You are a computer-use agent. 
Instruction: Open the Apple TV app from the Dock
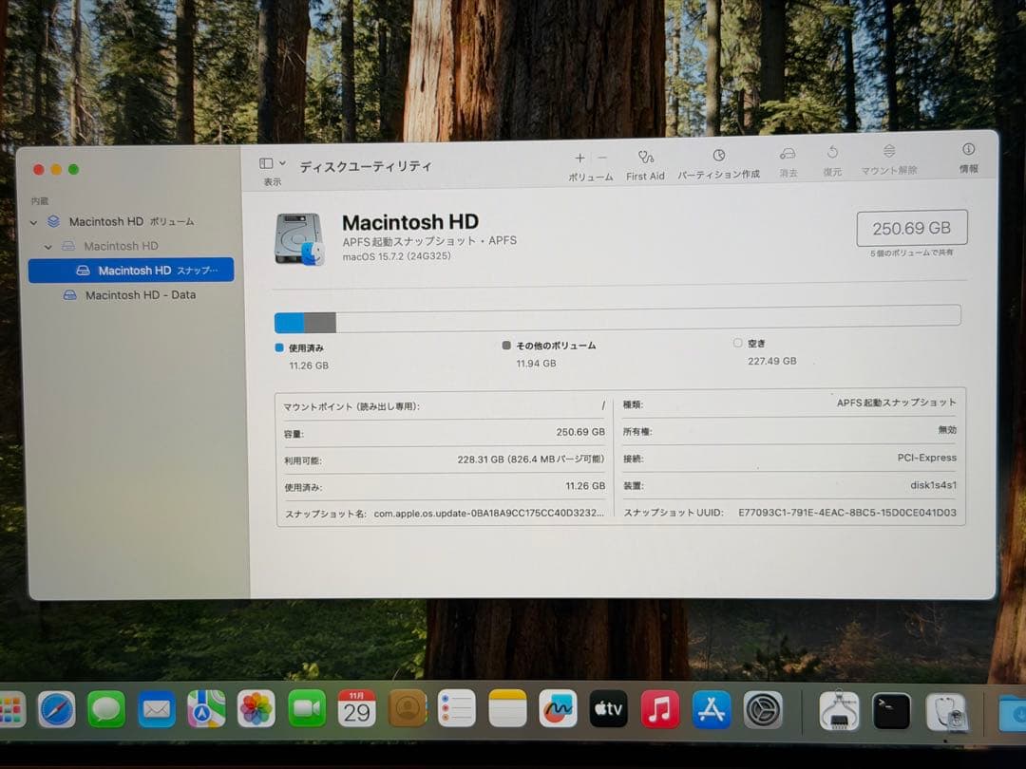coord(608,707)
